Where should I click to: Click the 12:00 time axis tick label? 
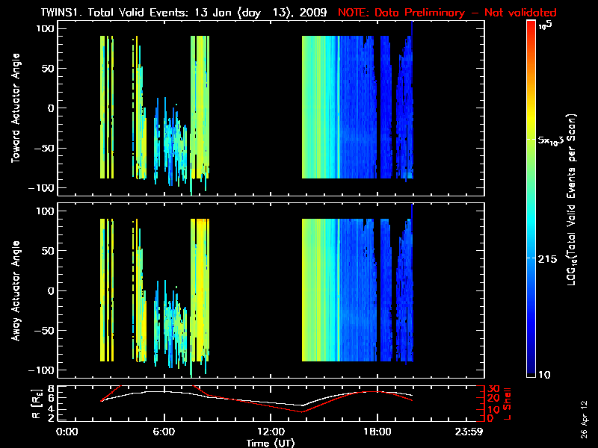coord(271,432)
